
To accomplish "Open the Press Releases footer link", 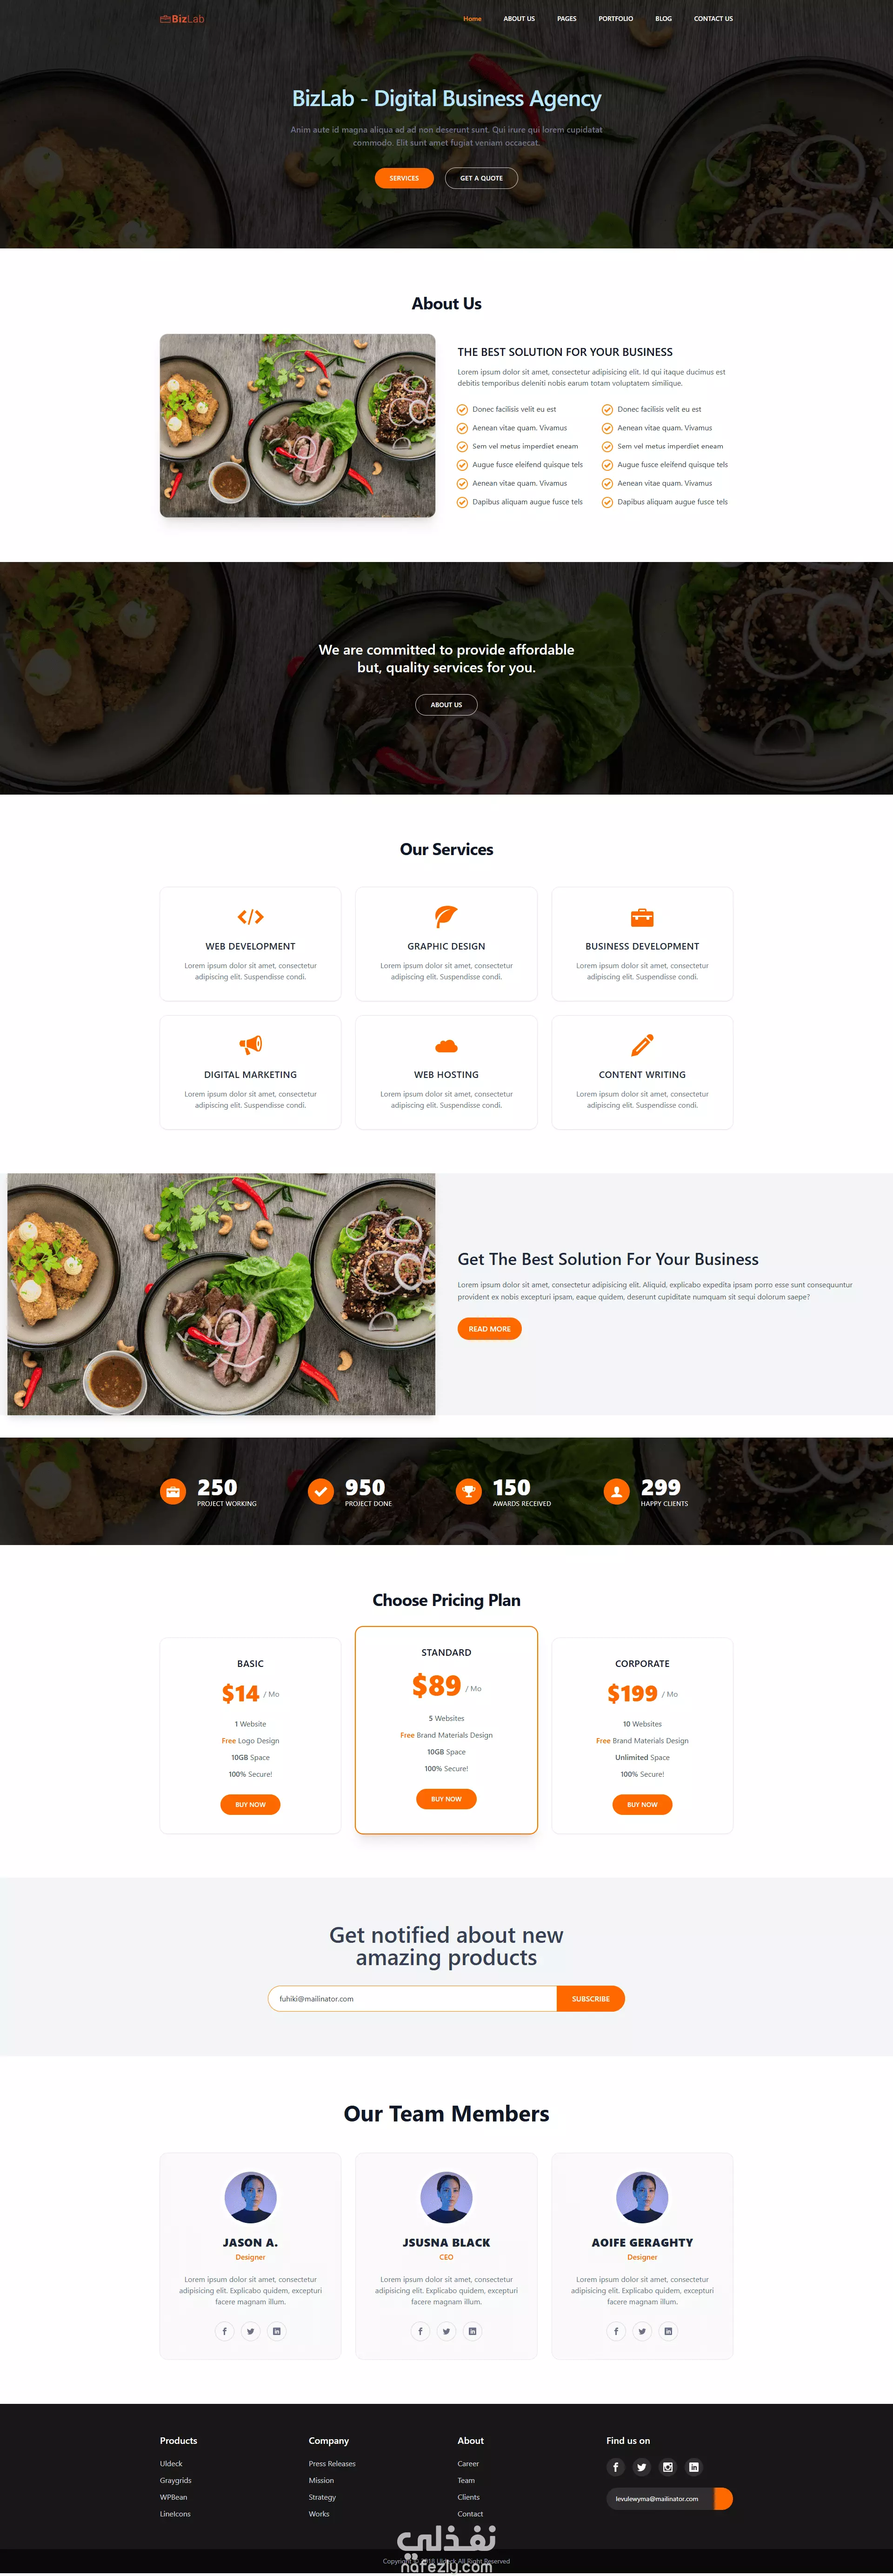I will 332,2464.
